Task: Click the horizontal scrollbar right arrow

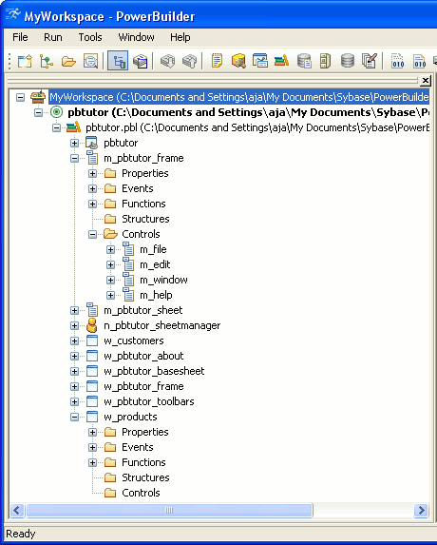Action: coord(421,510)
